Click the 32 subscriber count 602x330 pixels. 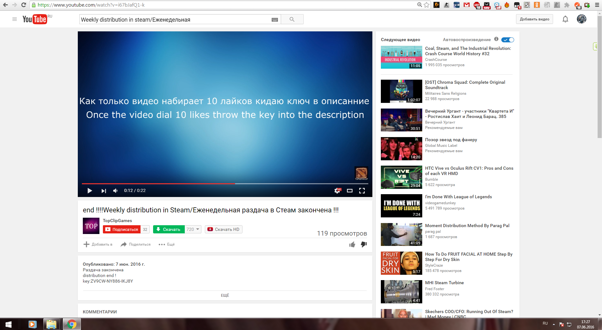tap(145, 229)
